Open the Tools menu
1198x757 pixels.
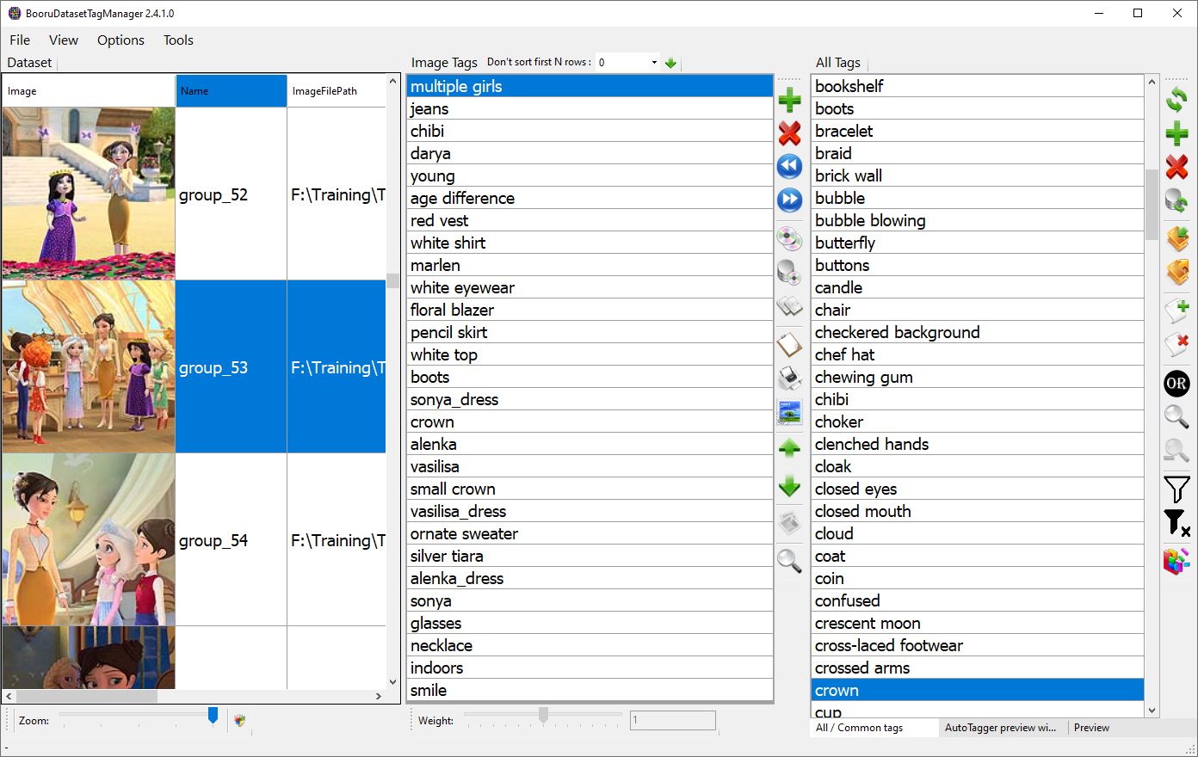point(178,40)
